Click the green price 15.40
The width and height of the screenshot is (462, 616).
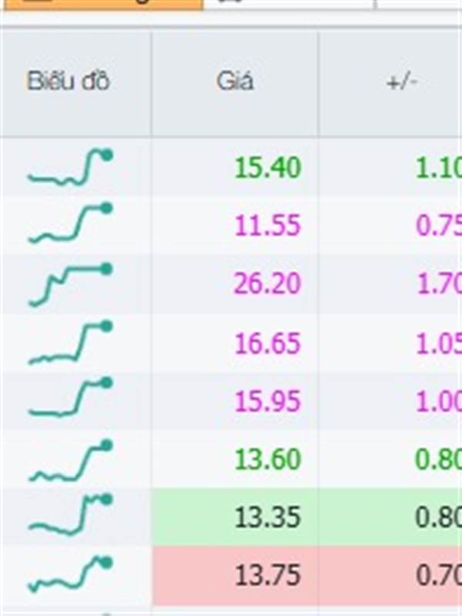tap(267, 167)
